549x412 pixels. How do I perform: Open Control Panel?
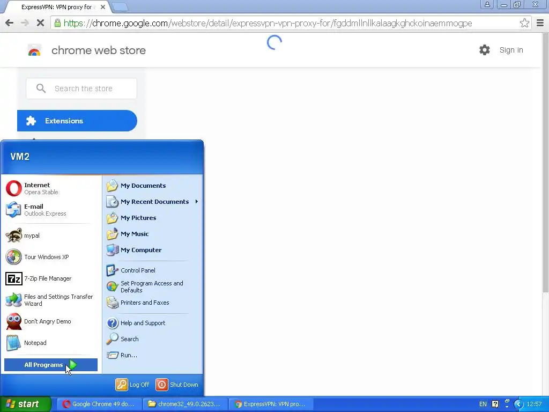(x=153, y=270)
